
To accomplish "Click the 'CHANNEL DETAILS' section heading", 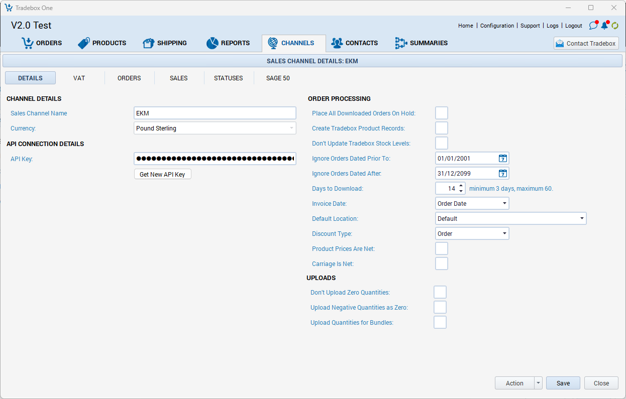I will coord(34,99).
